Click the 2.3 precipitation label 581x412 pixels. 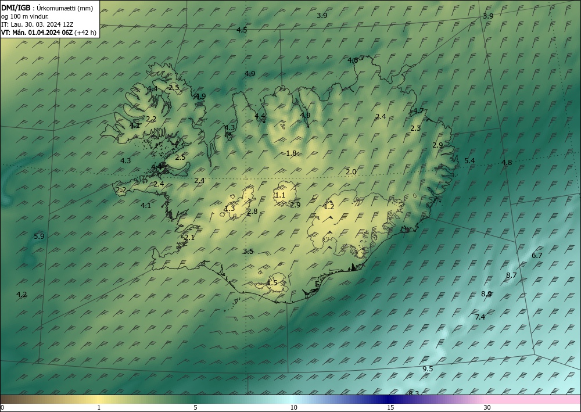click(x=416, y=128)
